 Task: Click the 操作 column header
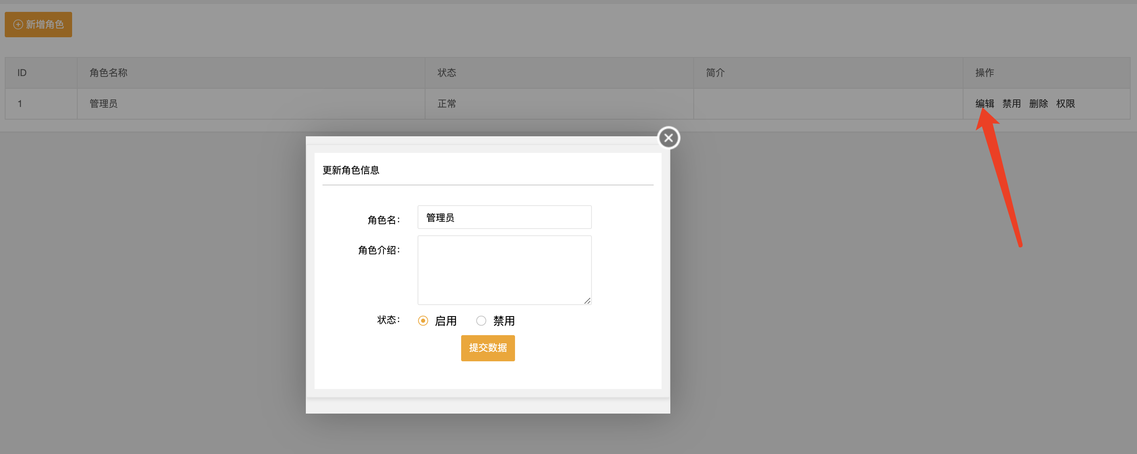(1047, 73)
